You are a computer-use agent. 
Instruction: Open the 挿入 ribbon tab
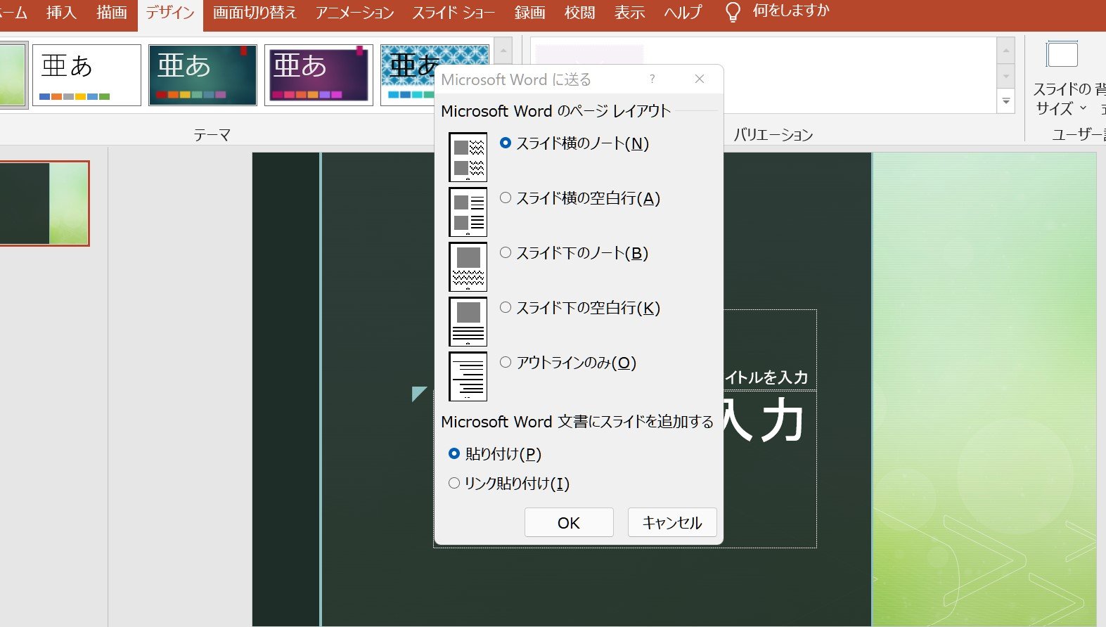coord(61,13)
